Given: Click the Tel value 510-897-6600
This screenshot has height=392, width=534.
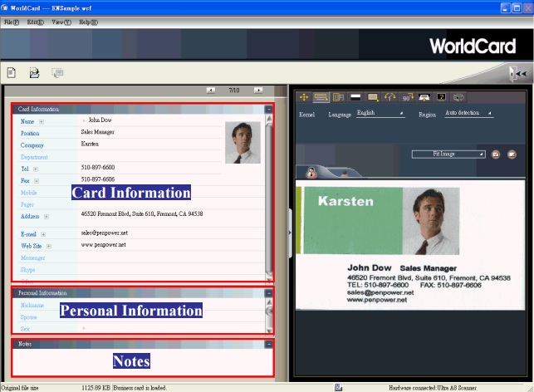Looking at the screenshot, I should click(x=98, y=167).
